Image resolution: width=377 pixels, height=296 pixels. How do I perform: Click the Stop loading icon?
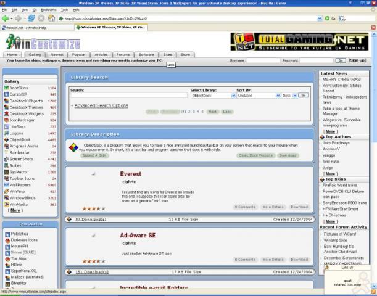41,18
